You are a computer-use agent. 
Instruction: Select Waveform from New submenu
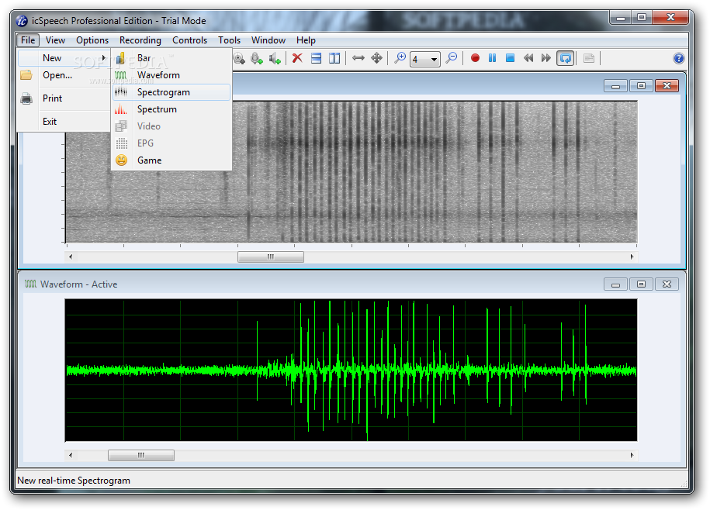171,75
